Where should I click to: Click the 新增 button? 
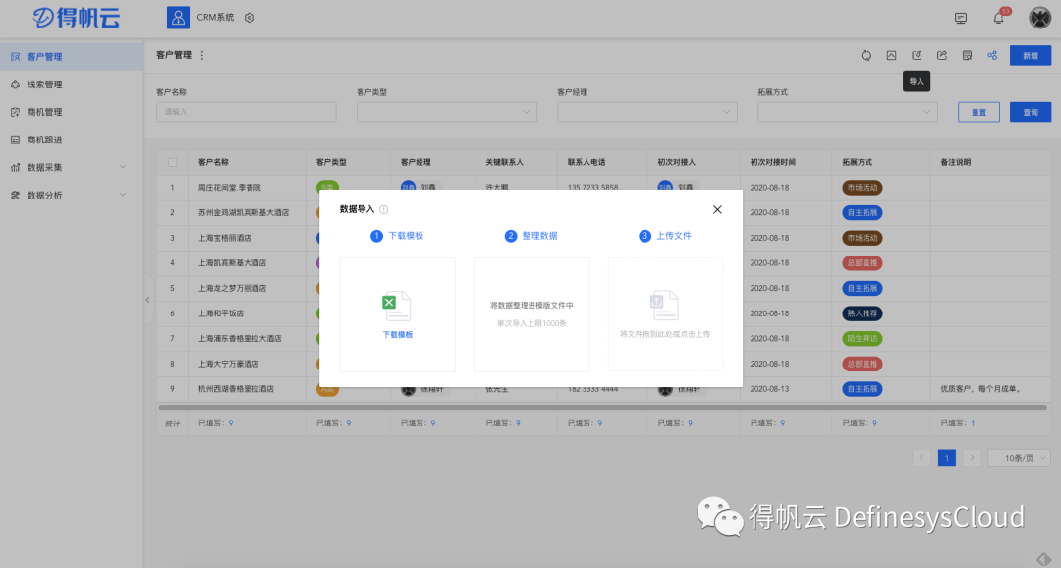coord(1030,55)
